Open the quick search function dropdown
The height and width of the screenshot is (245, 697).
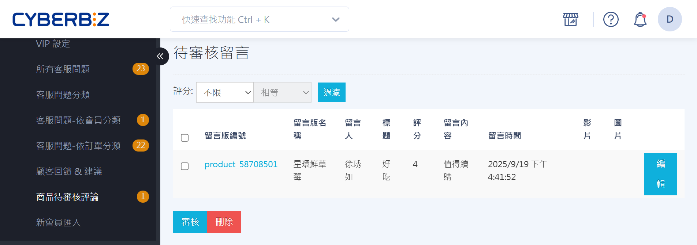click(259, 19)
